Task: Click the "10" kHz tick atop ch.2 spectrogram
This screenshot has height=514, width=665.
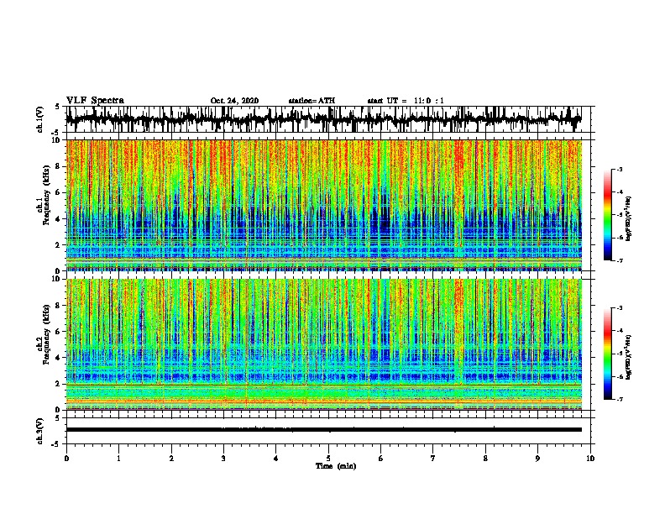Action: (57, 279)
